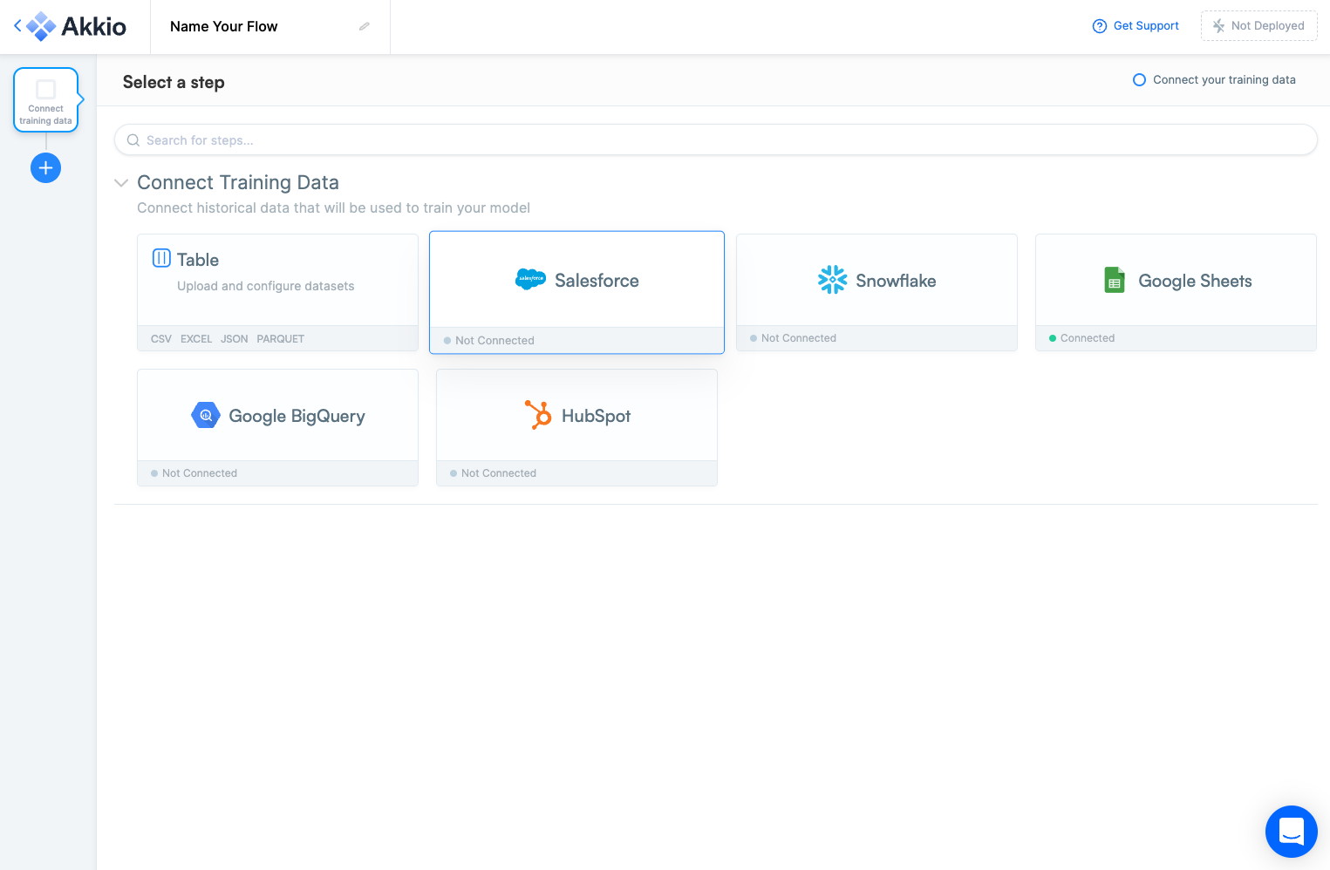Select the Salesforce card title

tap(597, 281)
